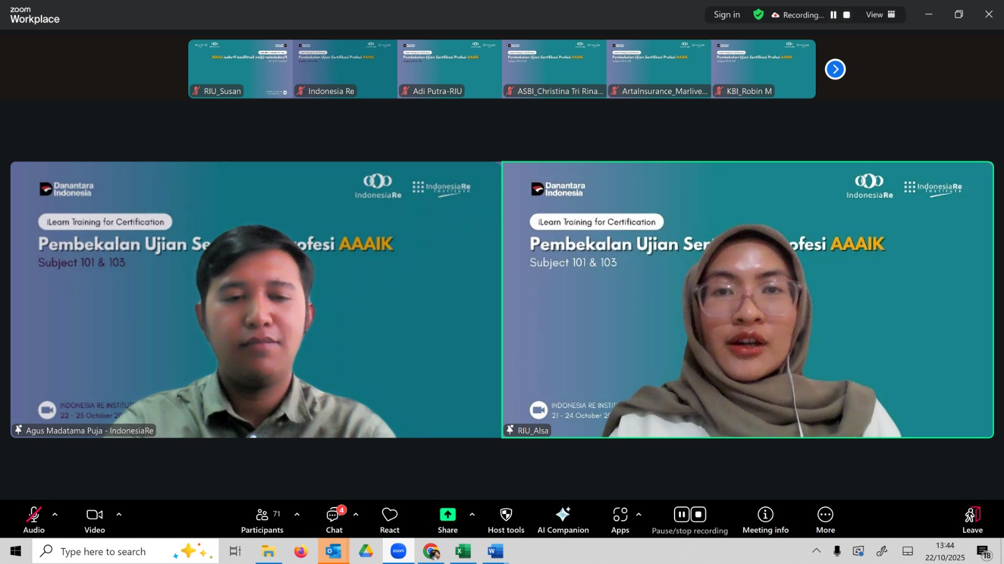Viewport: 1004px width, 564px height.
Task: Expand video options arrow next to Video
Action: [x=119, y=514]
